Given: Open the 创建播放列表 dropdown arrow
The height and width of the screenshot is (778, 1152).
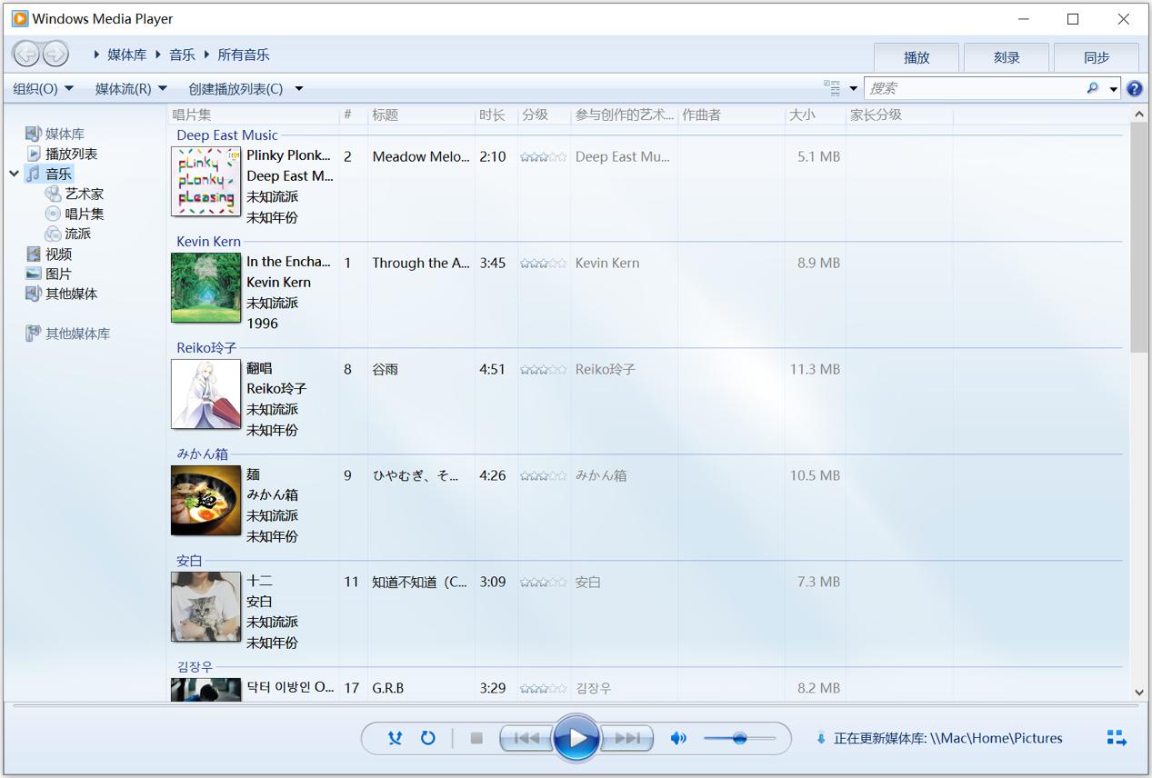Looking at the screenshot, I should (298, 89).
